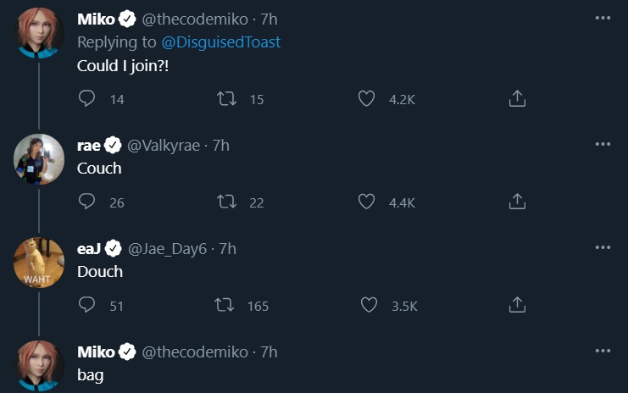Image resolution: width=628 pixels, height=393 pixels.
Task: Retweet eaJ's "Douch" tweet
Action: click(x=227, y=305)
